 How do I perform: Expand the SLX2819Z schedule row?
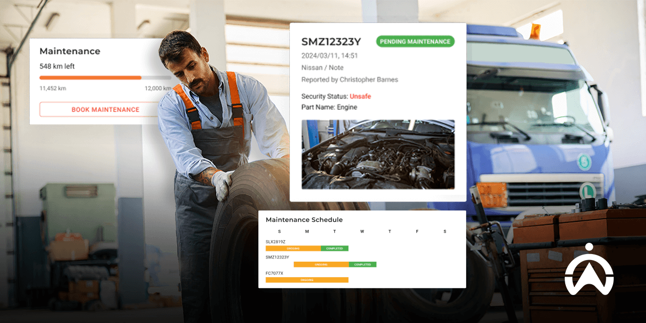pyautogui.click(x=277, y=241)
